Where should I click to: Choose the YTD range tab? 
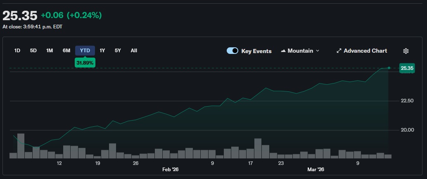[x=85, y=51]
